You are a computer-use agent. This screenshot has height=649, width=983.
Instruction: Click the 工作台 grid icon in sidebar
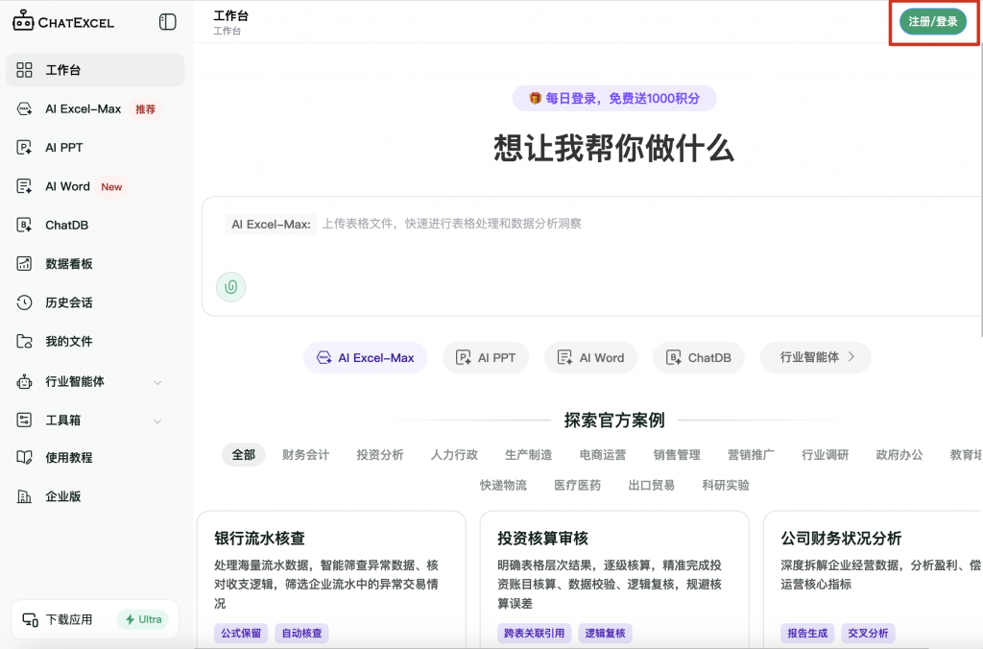(24, 69)
